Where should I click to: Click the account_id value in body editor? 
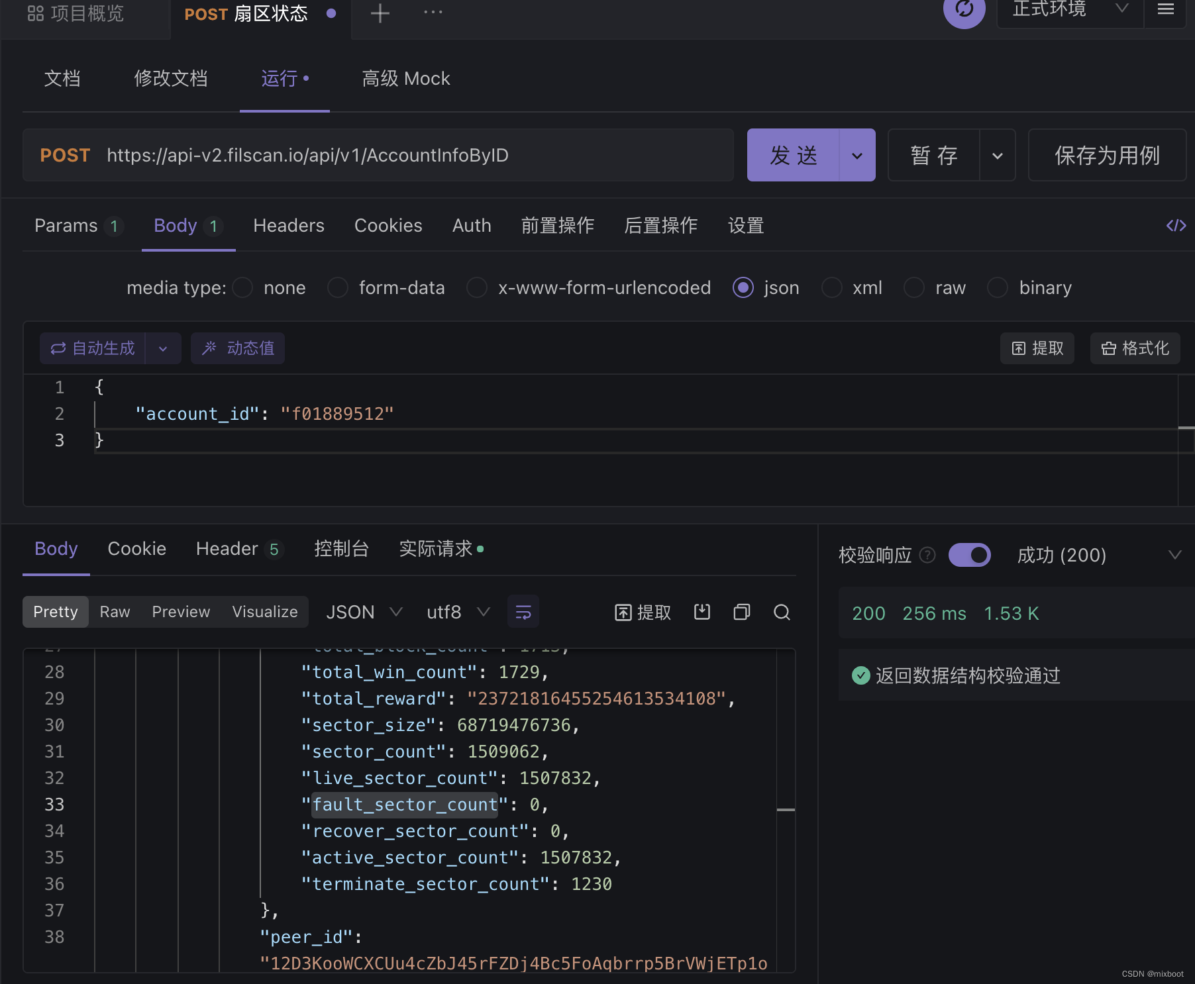(x=337, y=414)
